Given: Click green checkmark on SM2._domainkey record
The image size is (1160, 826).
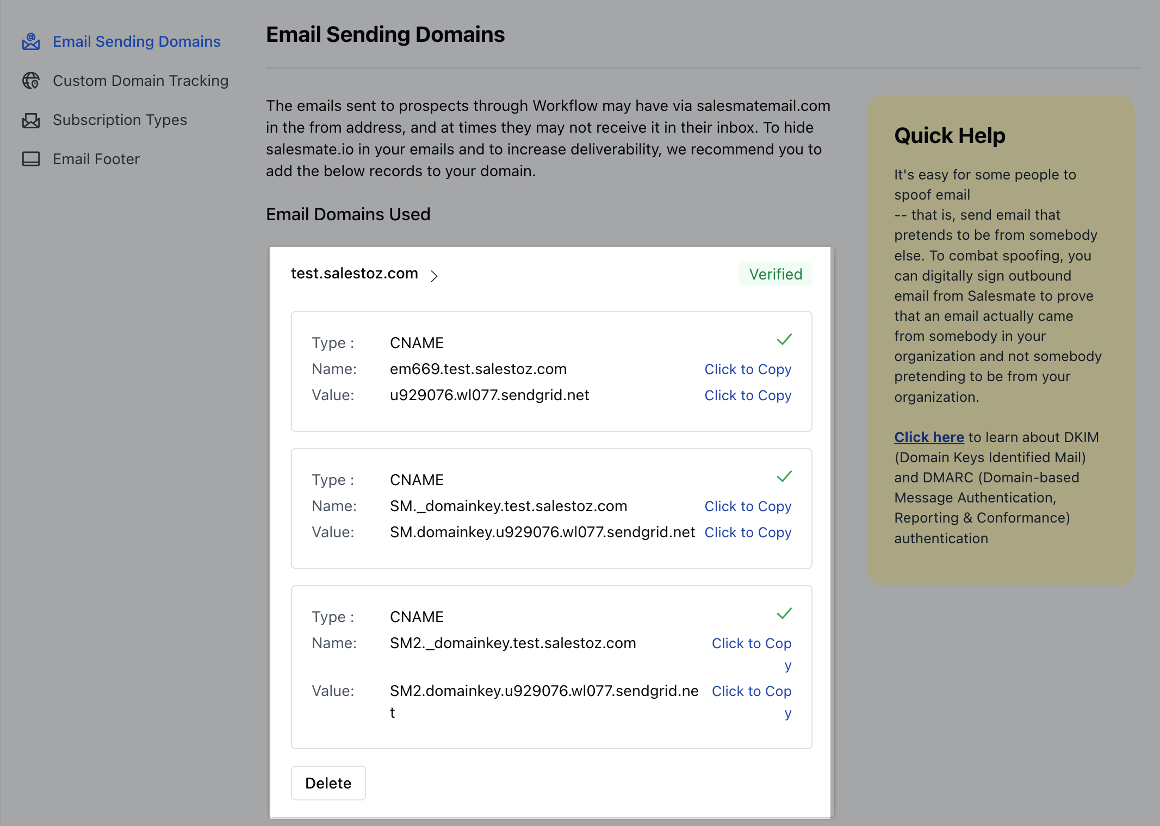Looking at the screenshot, I should point(784,614).
